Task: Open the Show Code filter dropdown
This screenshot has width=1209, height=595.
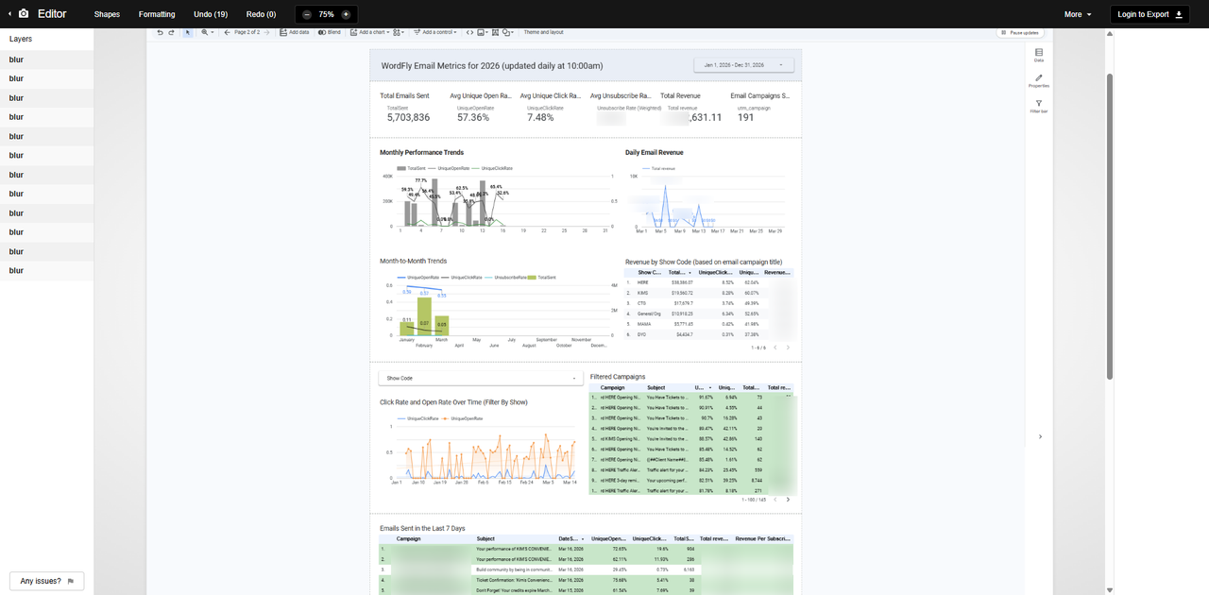Action: pos(480,378)
